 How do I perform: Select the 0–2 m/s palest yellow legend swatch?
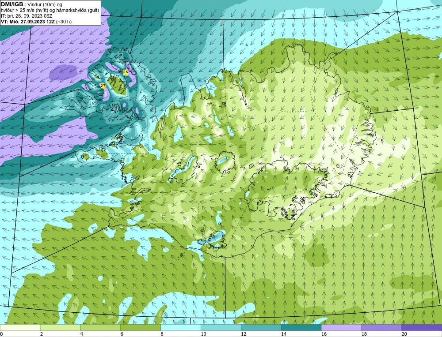tap(20, 327)
